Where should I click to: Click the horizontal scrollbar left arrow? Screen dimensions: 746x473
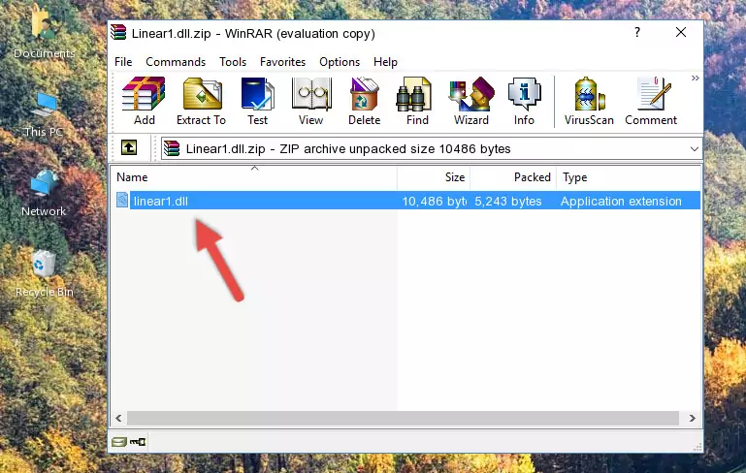pos(119,419)
